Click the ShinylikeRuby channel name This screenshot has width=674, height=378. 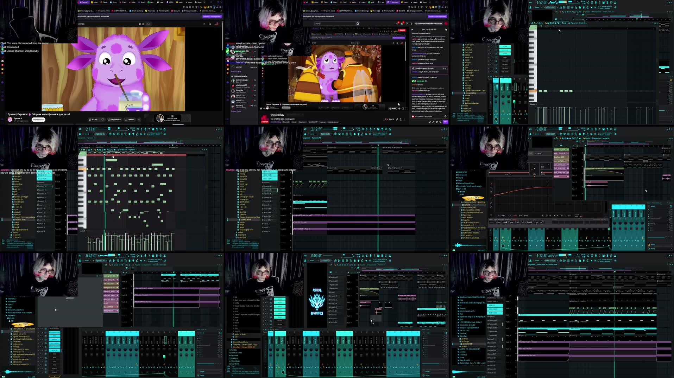point(277,115)
